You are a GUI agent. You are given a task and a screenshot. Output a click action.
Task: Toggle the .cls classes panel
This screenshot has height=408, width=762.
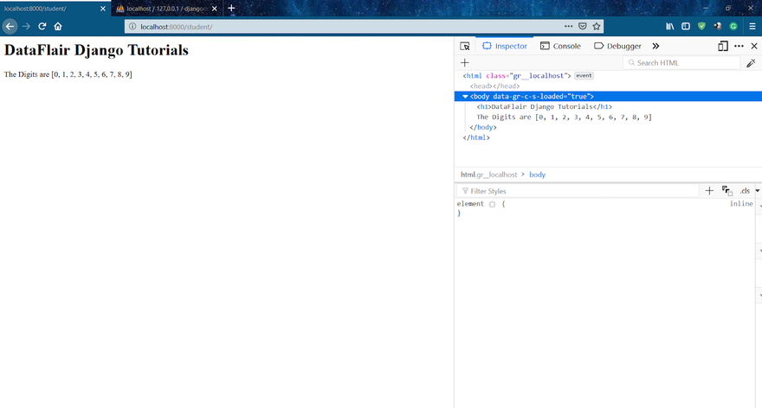pyautogui.click(x=744, y=190)
